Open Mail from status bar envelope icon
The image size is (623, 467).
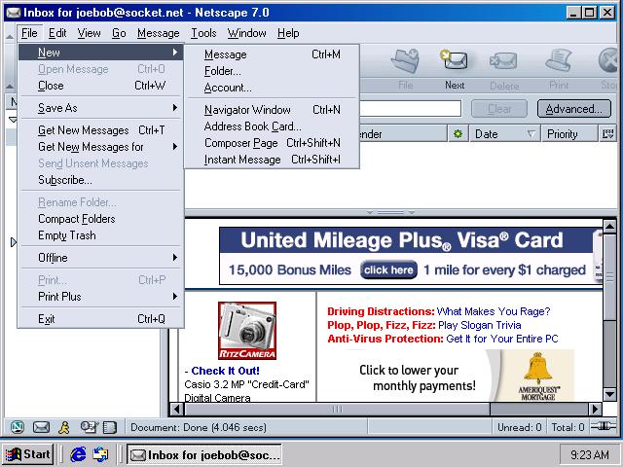pos(41,427)
